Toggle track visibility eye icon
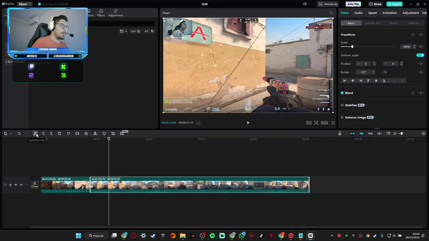The height and width of the screenshot is (241, 429). click(16, 185)
